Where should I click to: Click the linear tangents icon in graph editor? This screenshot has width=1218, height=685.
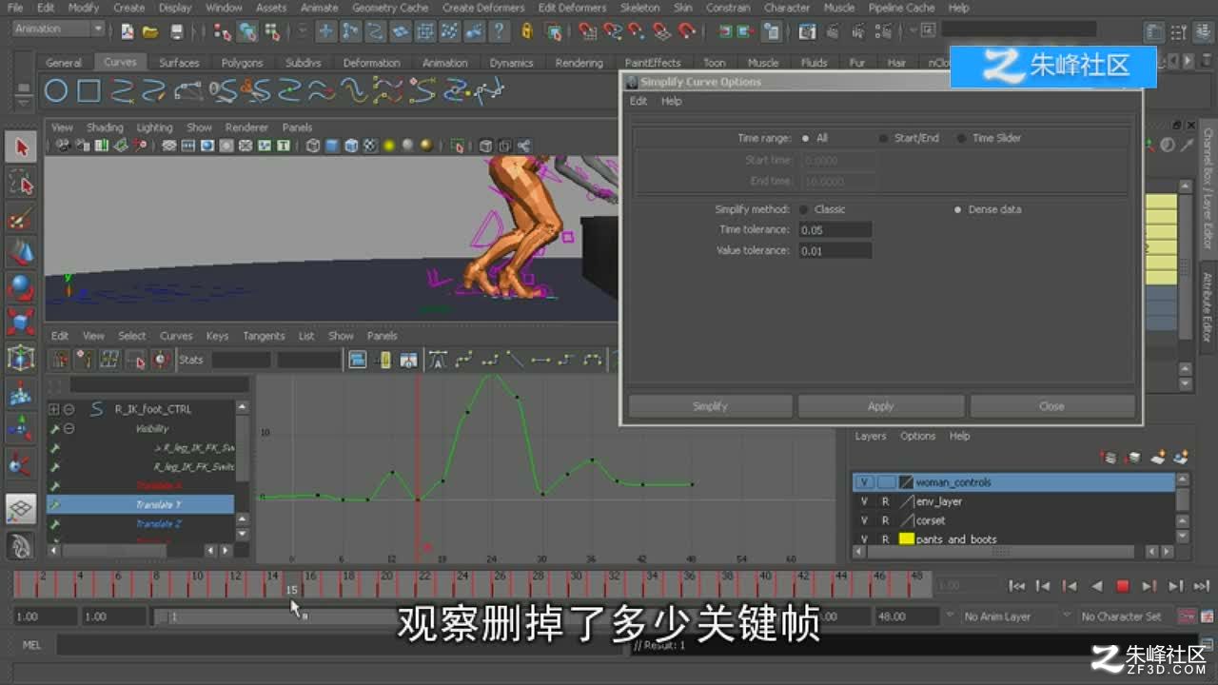pyautogui.click(x=515, y=360)
